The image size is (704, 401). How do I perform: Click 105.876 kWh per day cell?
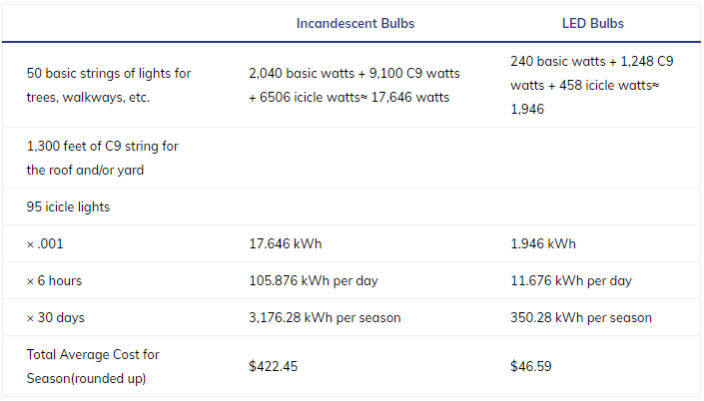click(x=313, y=280)
